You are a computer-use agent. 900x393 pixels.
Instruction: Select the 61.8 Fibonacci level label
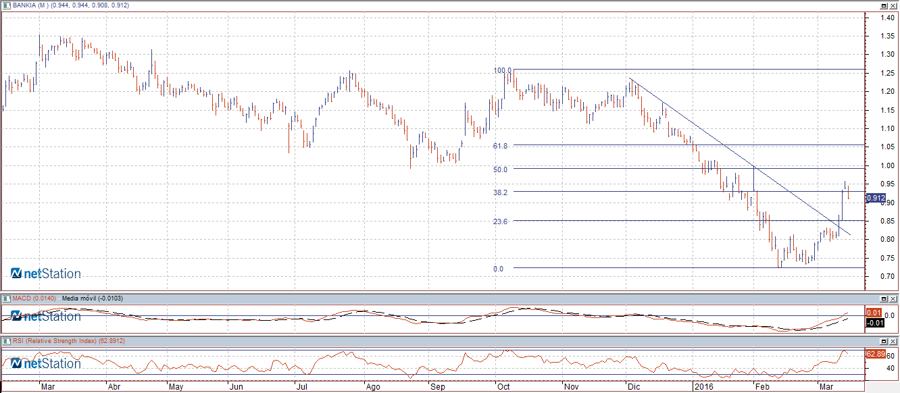[x=501, y=146]
